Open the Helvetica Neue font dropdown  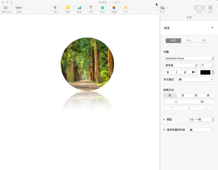click(189, 58)
